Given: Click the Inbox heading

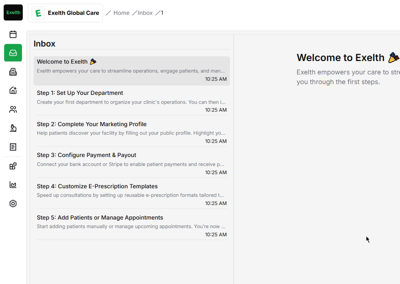Looking at the screenshot, I should point(44,44).
